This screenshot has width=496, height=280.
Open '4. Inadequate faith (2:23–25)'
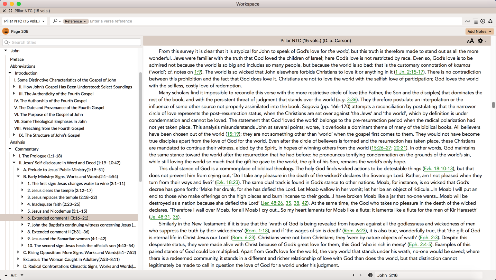pyautogui.click(x=54, y=204)
